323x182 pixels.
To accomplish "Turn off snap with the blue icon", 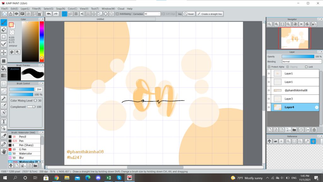I will [x=64, y=14].
